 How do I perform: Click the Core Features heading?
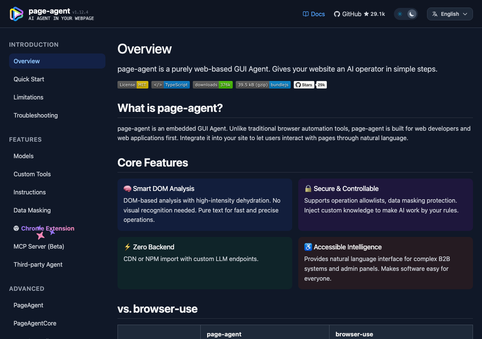click(x=153, y=163)
